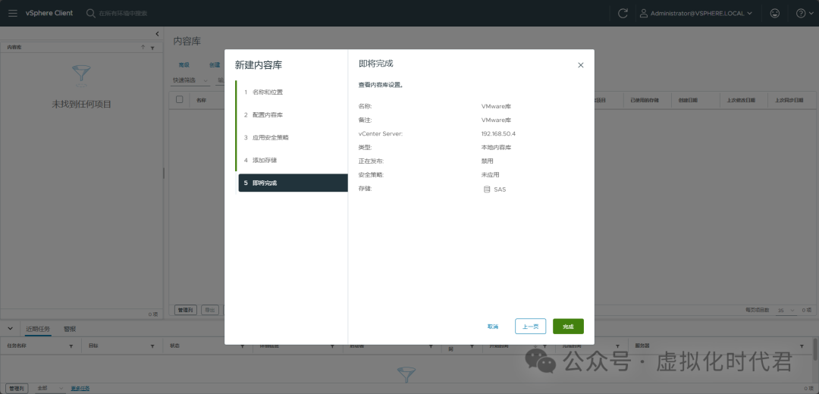819x394 pixels.
Task: Collapse the recent tasks panel chevron
Action: [10, 329]
